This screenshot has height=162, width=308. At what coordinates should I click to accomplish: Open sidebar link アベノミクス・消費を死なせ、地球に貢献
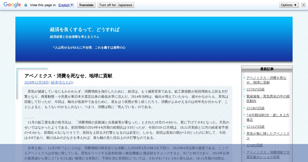(x=266, y=80)
